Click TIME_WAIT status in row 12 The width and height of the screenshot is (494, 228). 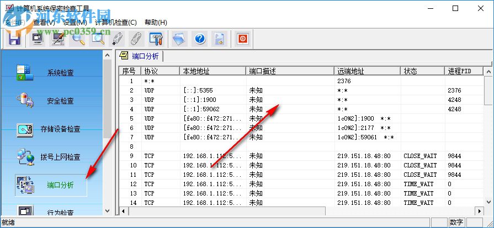coord(419,184)
